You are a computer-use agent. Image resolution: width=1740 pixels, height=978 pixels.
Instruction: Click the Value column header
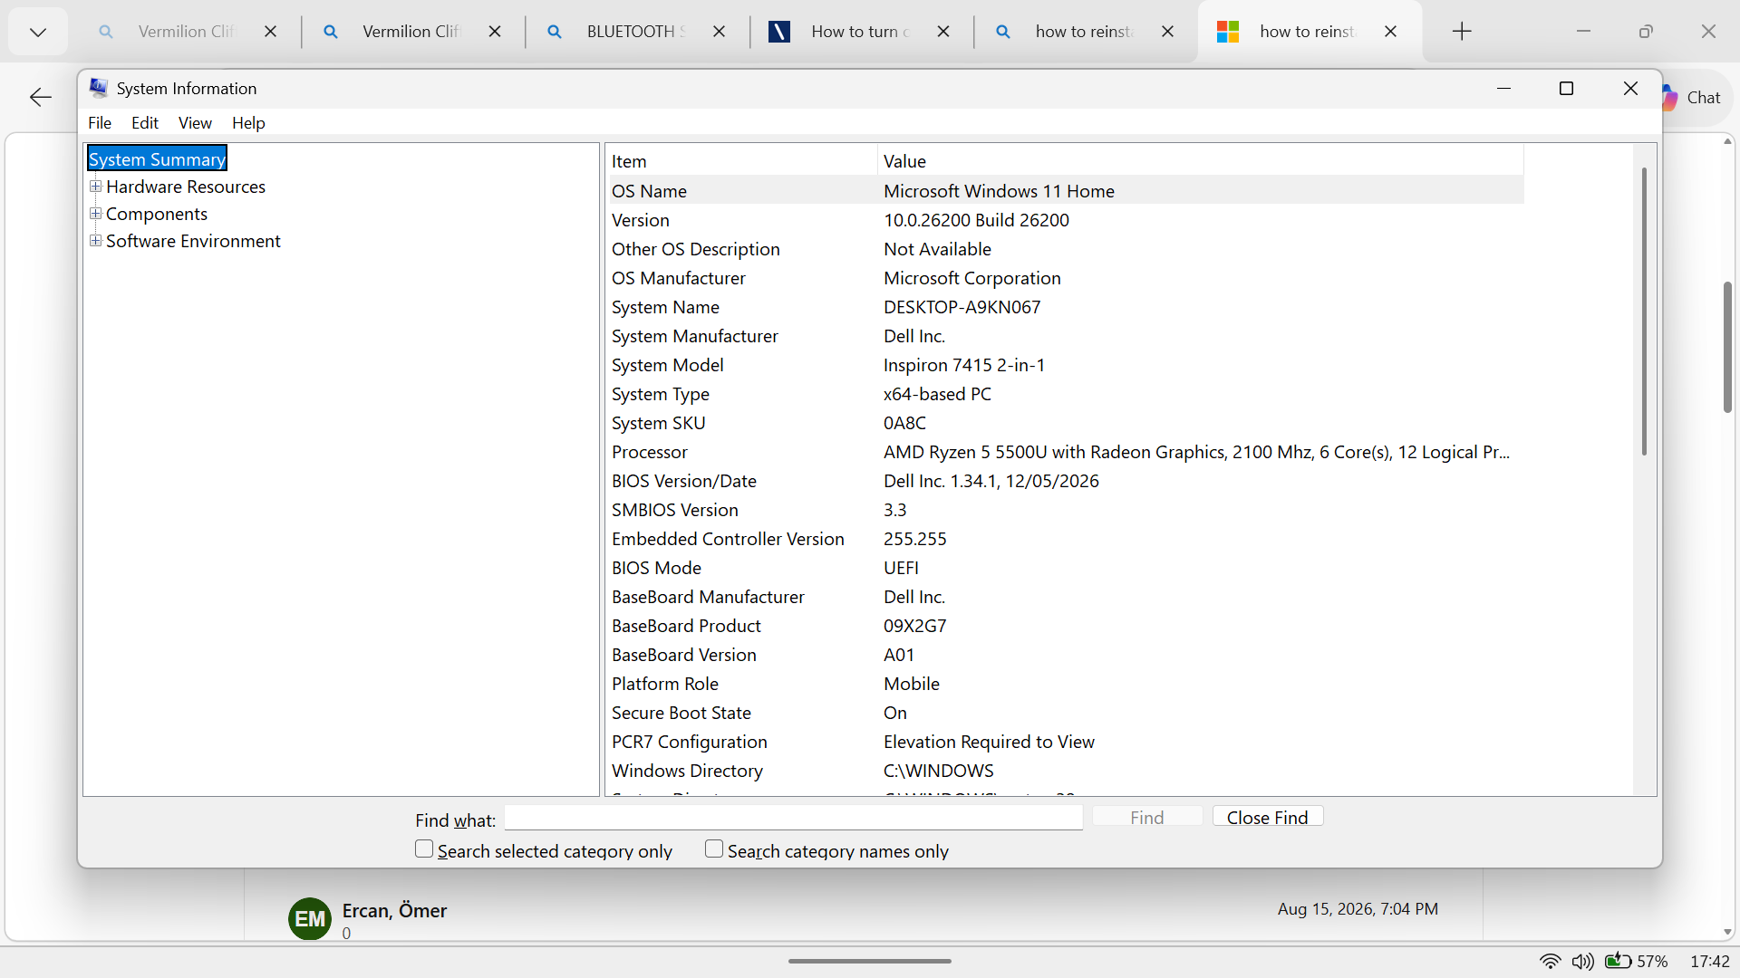coord(1201,161)
